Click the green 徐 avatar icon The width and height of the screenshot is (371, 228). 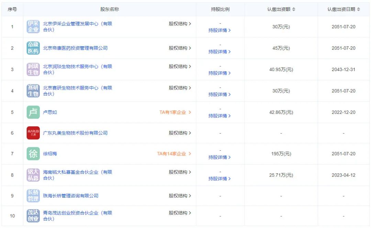coord(33,154)
